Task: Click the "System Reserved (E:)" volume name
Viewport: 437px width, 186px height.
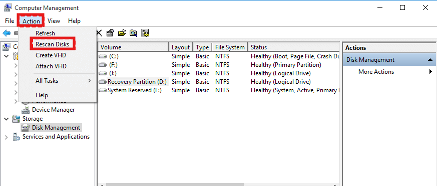Action: [x=135, y=90]
